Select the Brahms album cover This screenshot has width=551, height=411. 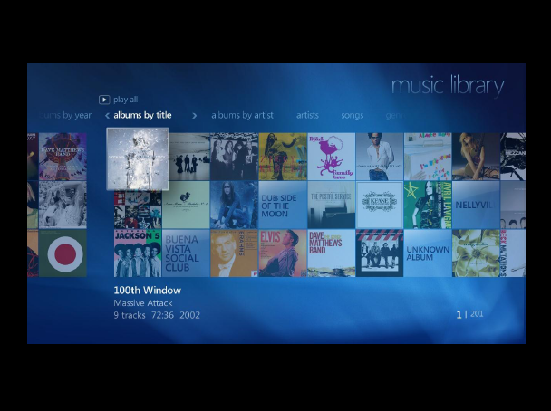click(235, 253)
